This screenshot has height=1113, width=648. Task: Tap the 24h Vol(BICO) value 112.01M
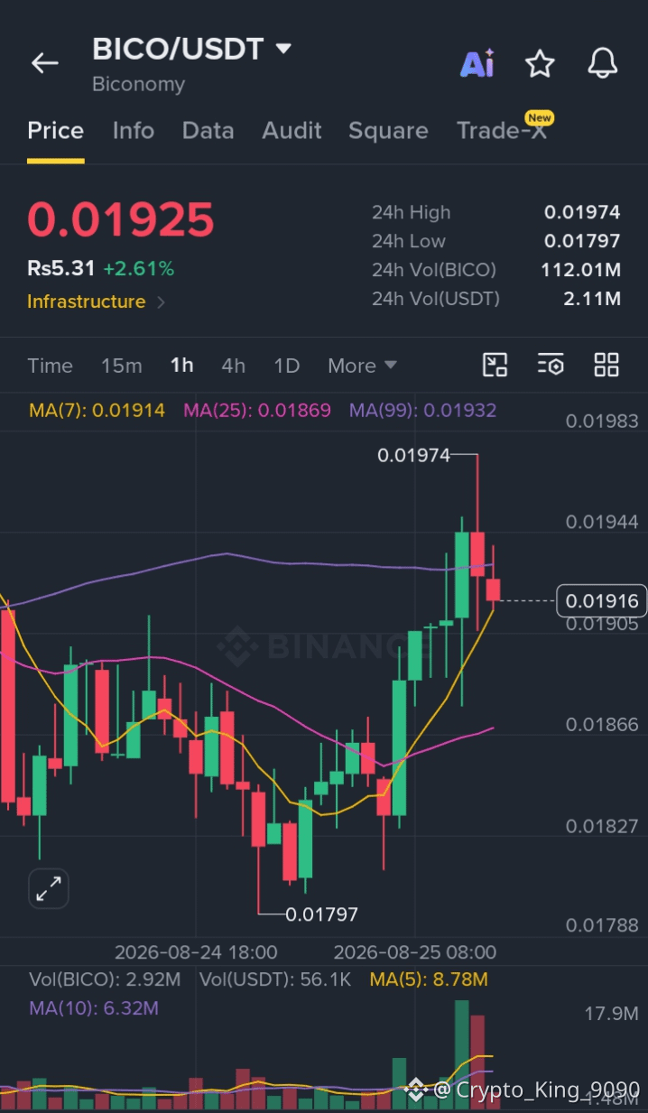581,270
